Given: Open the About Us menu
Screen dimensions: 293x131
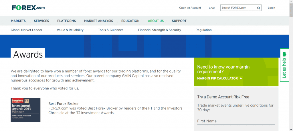Looking at the screenshot, I should click(156, 21).
